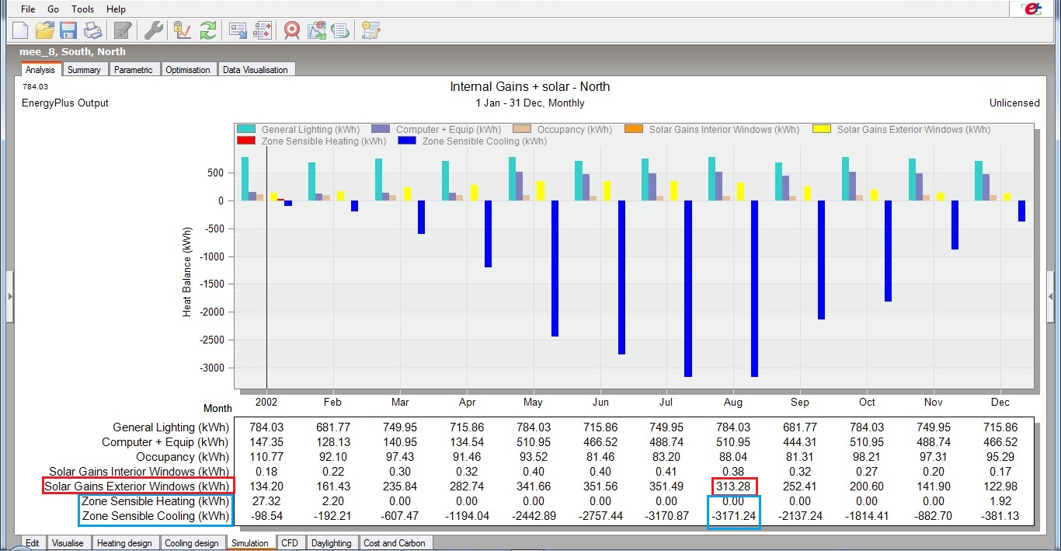Expand the right side panel arrow
Screen dimensions: 1061x551
point(1051,296)
